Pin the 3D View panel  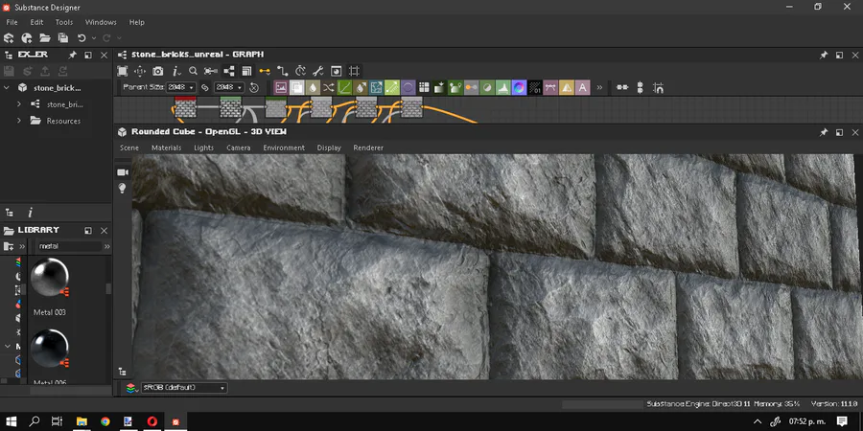coord(824,131)
